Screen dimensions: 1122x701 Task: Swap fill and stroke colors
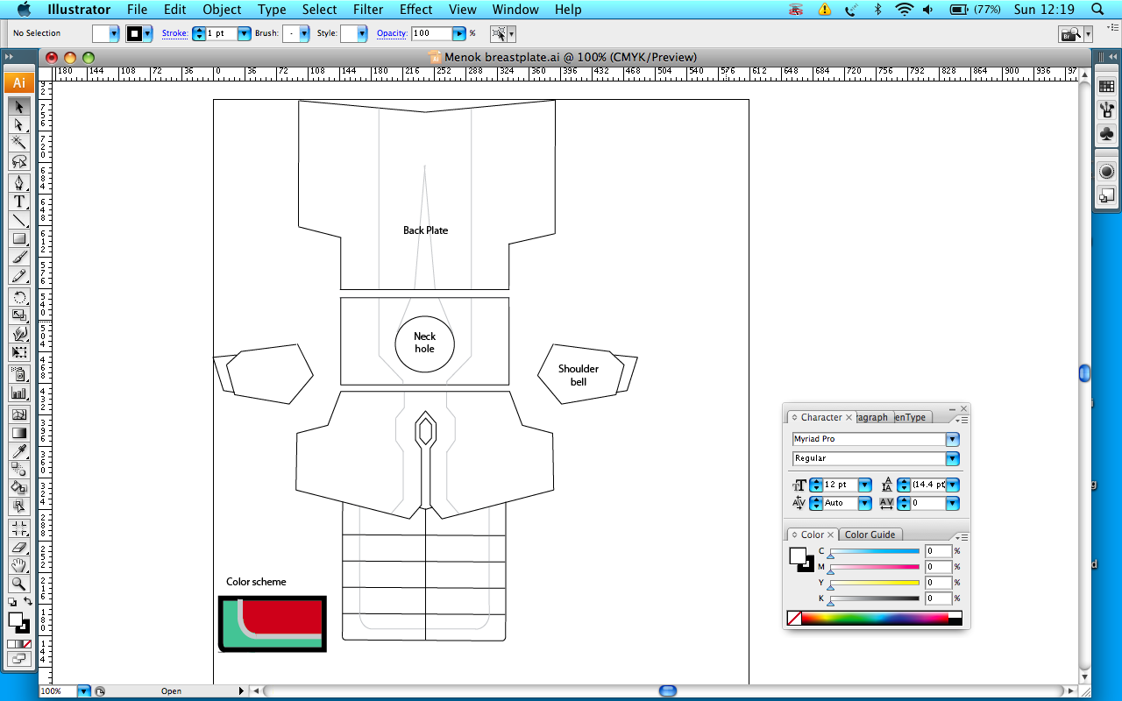tap(27, 601)
